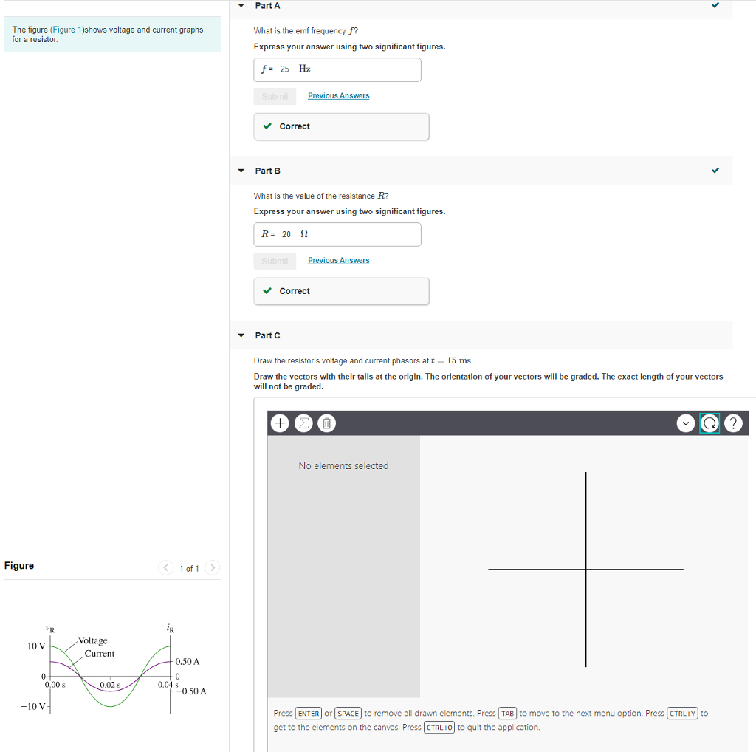Click the sigma sum vectors icon

[x=303, y=423]
